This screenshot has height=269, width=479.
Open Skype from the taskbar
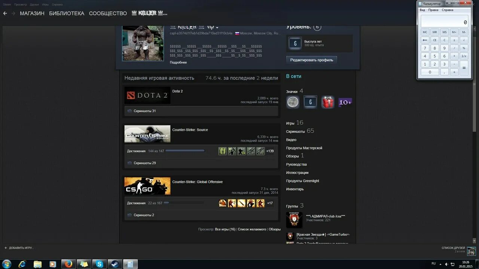(100, 264)
